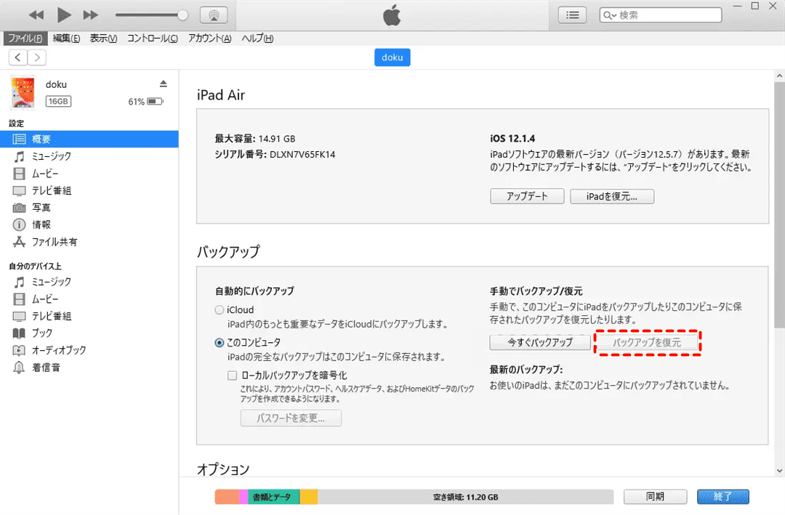Viewport: 785px width, 515px height.
Task: Click the 今すぐバックアップ button
Action: (540, 342)
